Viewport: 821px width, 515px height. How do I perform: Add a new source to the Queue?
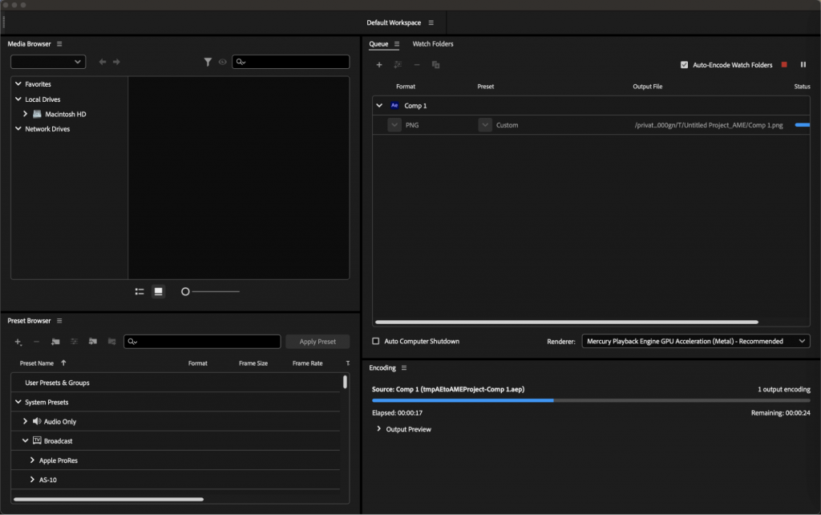coord(379,64)
